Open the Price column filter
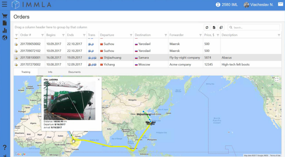The image size is (285, 157). (x=218, y=35)
